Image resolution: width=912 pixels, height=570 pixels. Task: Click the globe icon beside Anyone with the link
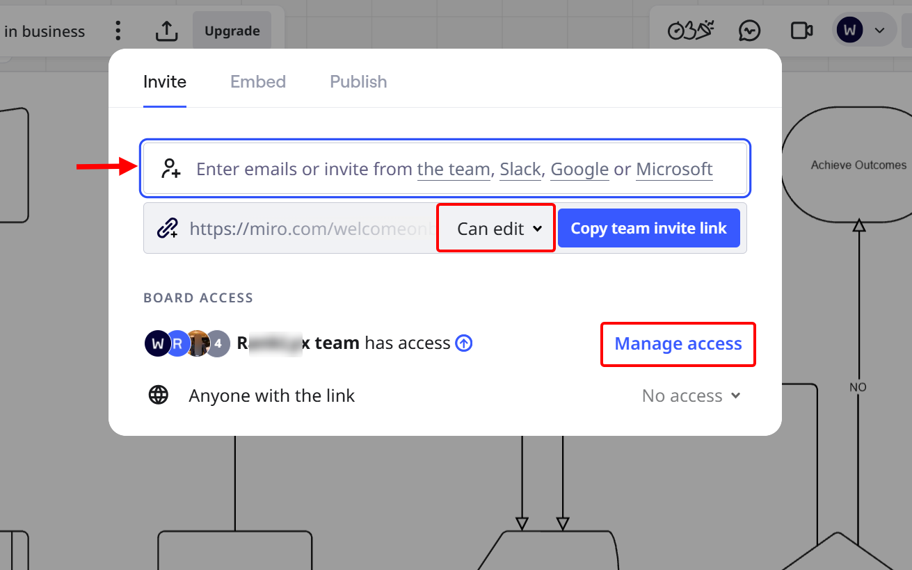click(159, 395)
